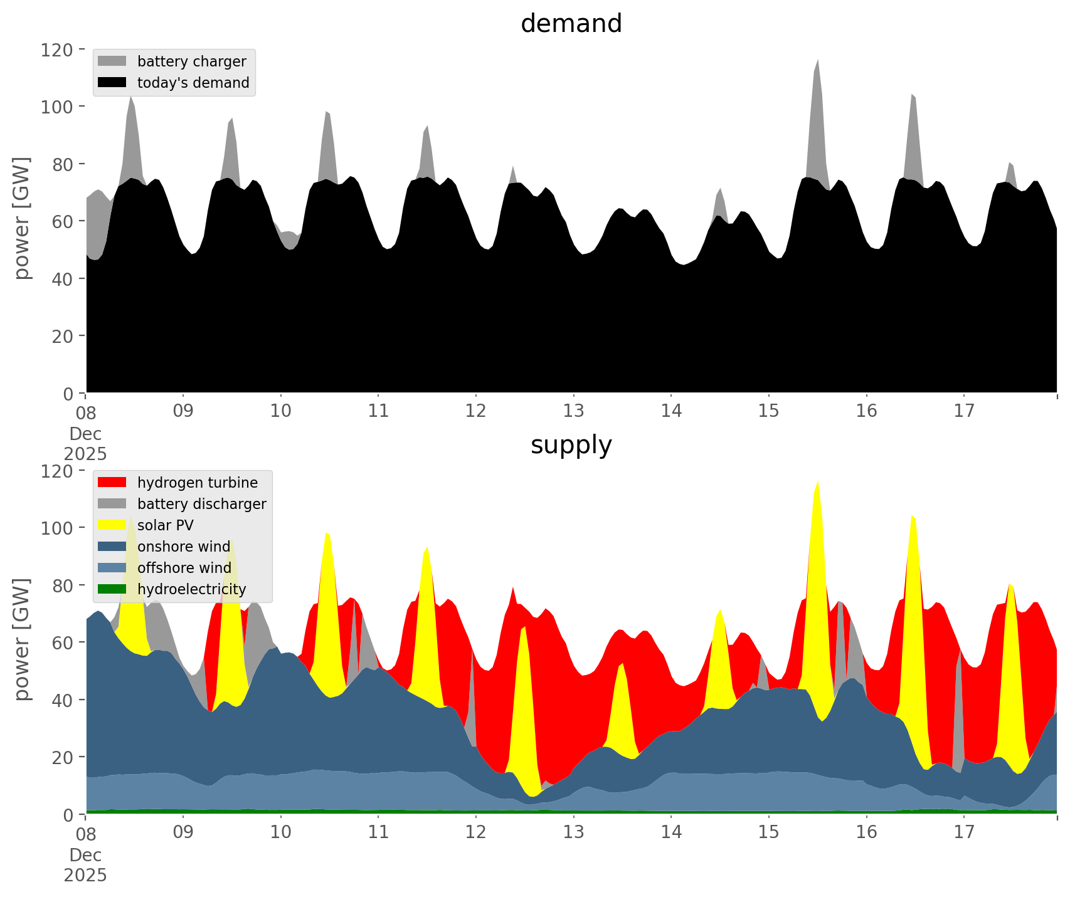Click the 60 y-axis tick on supply chart
Image resolution: width=1070 pixels, height=897 pixels.
tap(62, 643)
